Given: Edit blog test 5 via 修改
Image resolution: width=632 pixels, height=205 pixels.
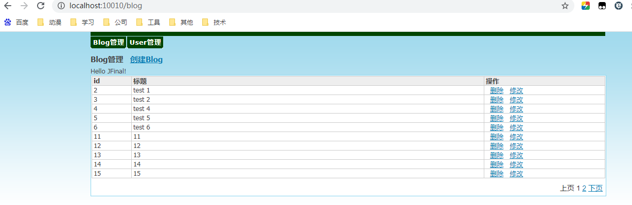Looking at the screenshot, I should [x=516, y=118].
